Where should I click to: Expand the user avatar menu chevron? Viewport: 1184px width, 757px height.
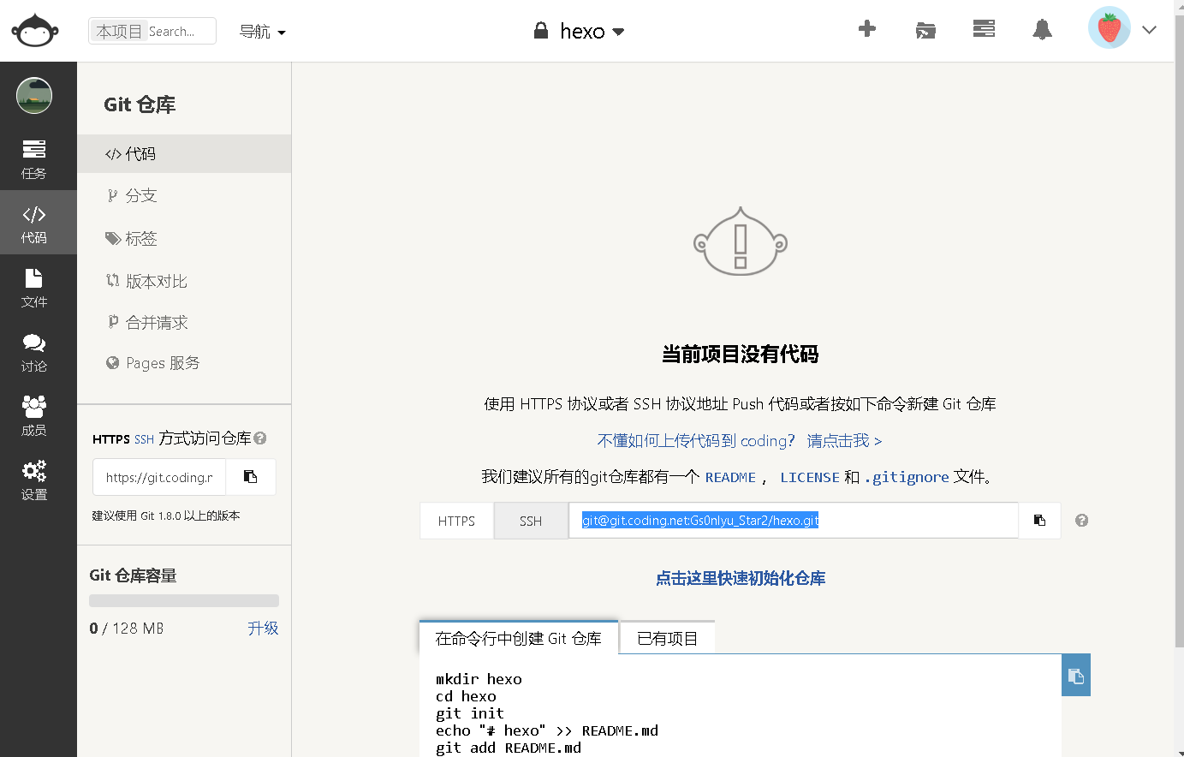(1149, 30)
